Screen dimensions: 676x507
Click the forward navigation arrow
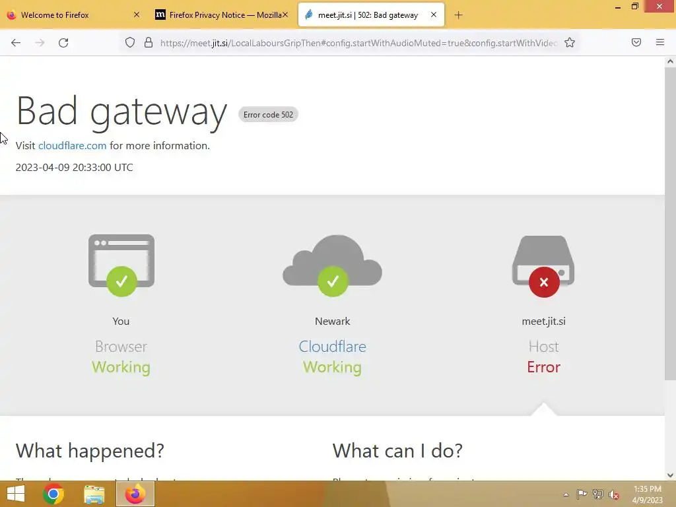[x=40, y=43]
